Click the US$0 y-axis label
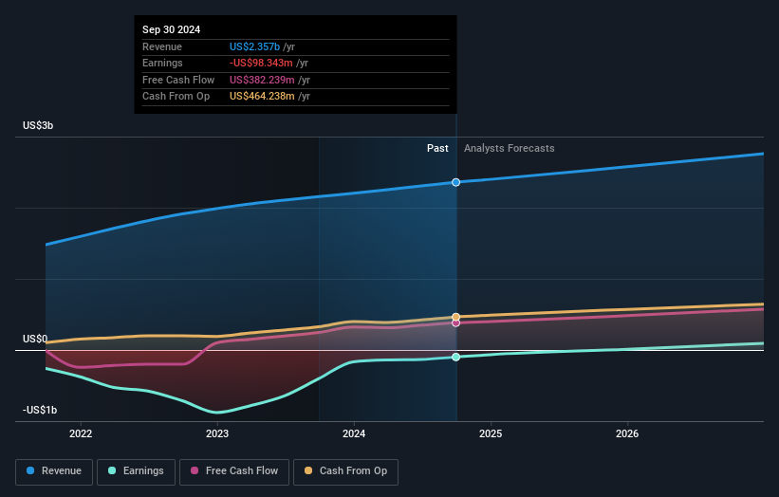The image size is (779, 497). (x=35, y=340)
